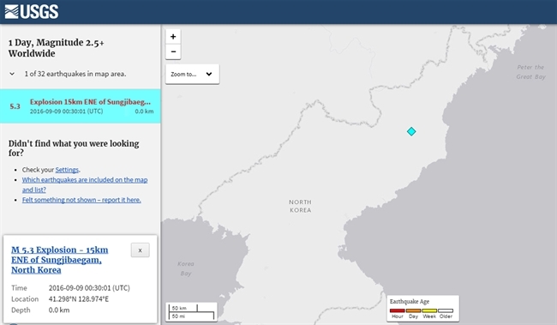Click the North Korea map label

coord(300,206)
